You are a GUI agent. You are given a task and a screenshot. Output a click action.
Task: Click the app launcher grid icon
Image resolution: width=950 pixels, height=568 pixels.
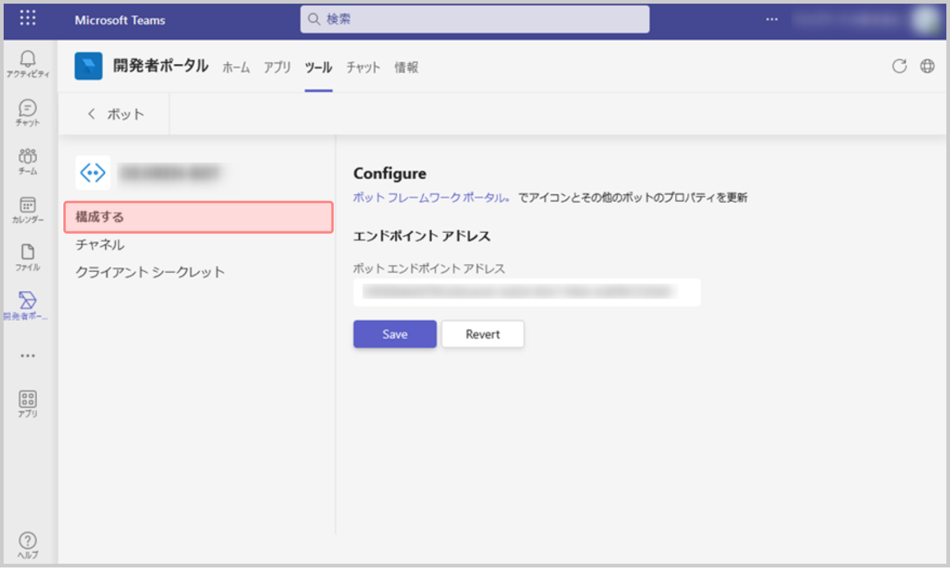pos(27,18)
